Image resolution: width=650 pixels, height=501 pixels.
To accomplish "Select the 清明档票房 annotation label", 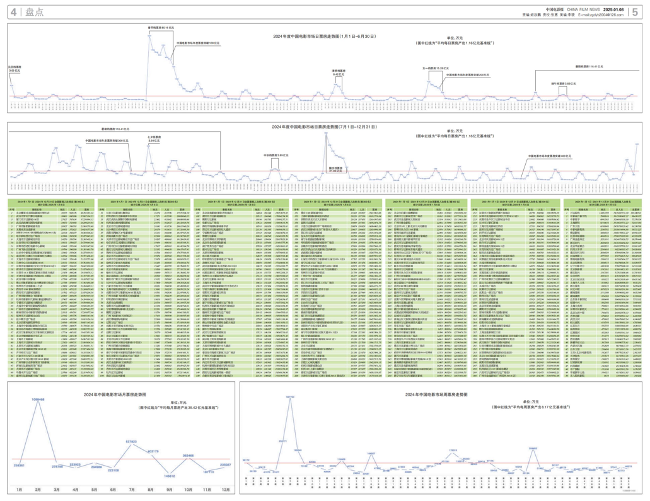I will point(339,72).
